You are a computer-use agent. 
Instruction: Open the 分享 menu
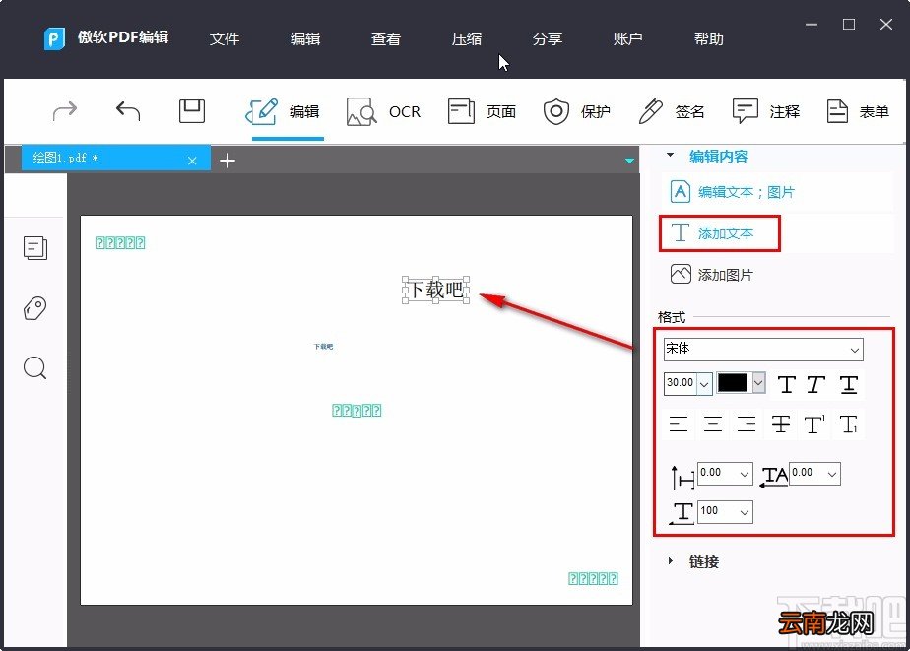pyautogui.click(x=548, y=38)
